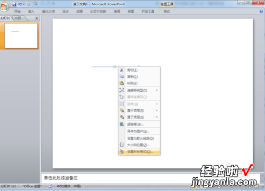Choose 粘贴(P) in the context menu
The height and width of the screenshot is (191, 265).
point(139,83)
